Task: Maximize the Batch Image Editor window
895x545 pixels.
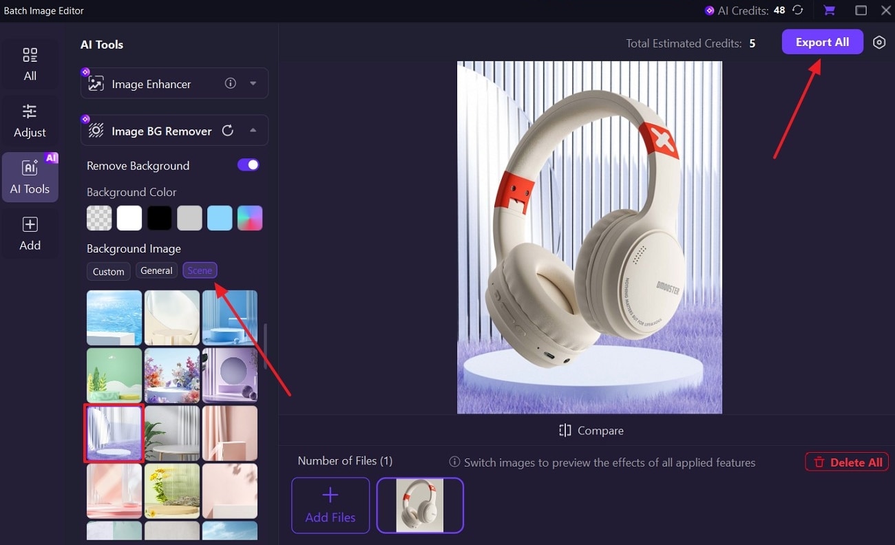Action: [x=861, y=10]
